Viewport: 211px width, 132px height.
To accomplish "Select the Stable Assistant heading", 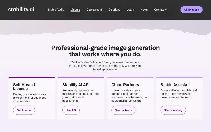I will point(176,85).
